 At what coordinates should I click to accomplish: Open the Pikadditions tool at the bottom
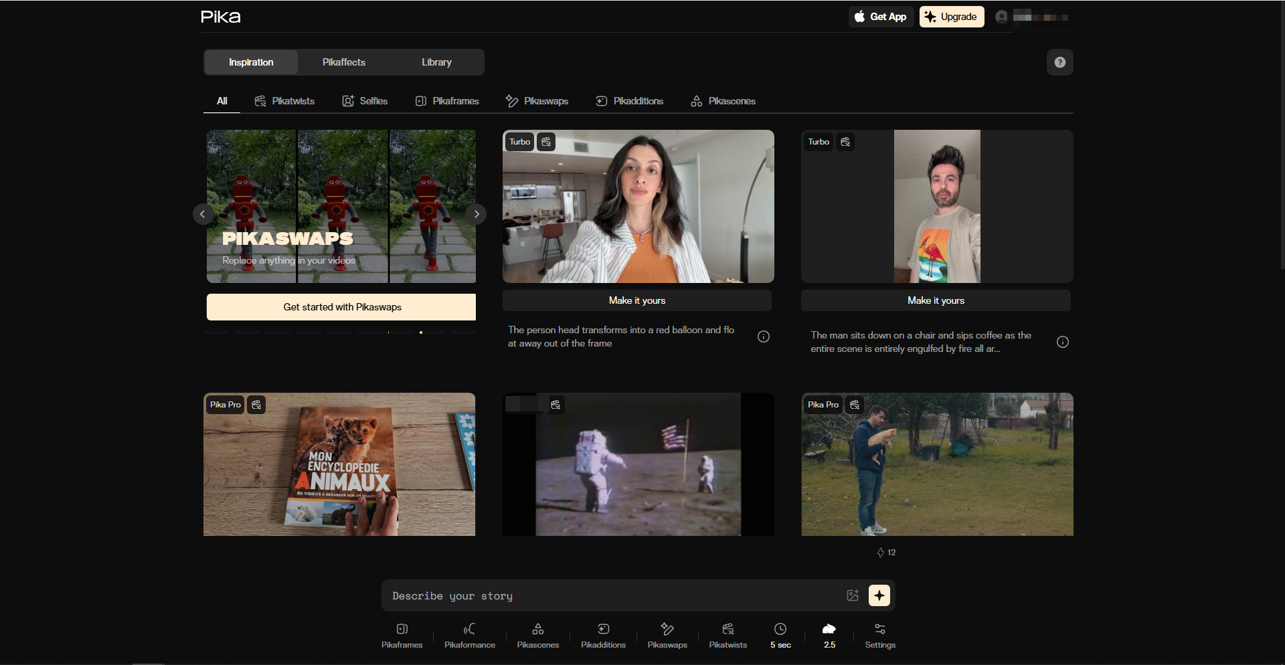(603, 635)
